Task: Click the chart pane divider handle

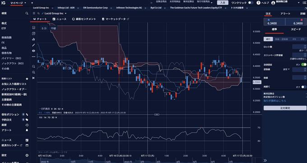Action: click(x=157, y=114)
